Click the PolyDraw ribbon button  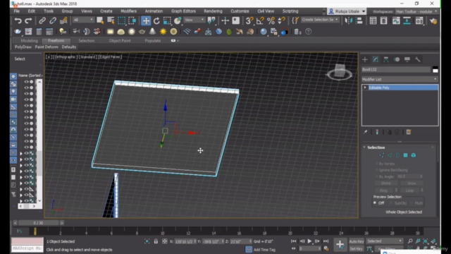pos(23,47)
